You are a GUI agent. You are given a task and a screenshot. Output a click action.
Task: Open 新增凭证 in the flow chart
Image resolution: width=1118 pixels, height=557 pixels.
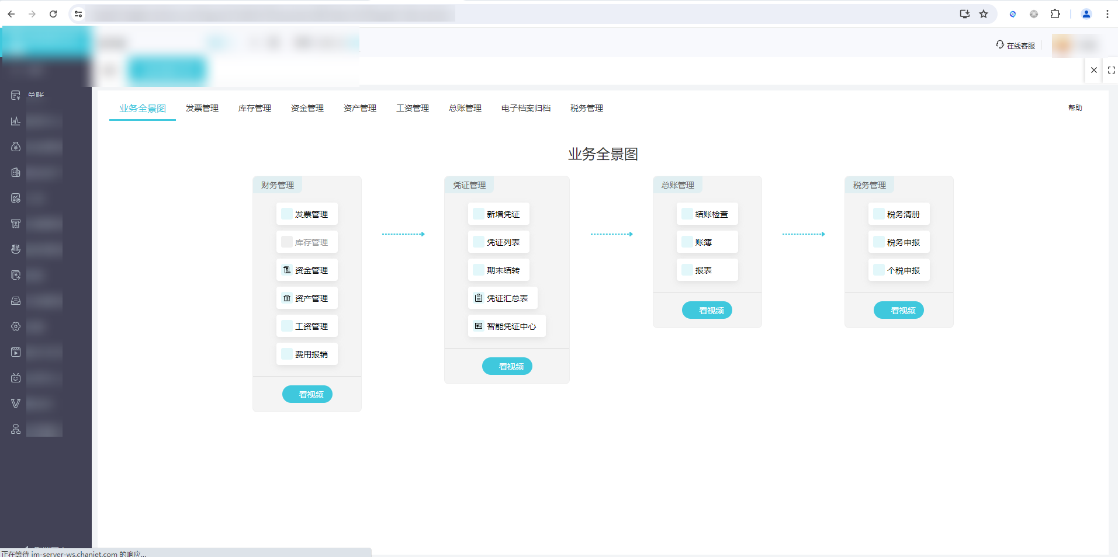499,214
